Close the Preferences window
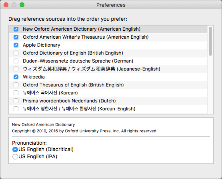This screenshot has width=222, height=179. 6,5
